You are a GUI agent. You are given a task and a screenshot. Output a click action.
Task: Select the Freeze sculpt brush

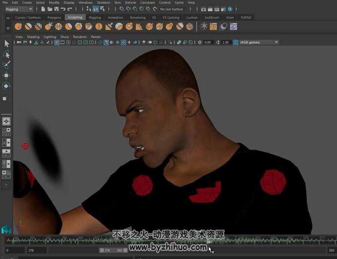pyautogui.click(x=189, y=27)
